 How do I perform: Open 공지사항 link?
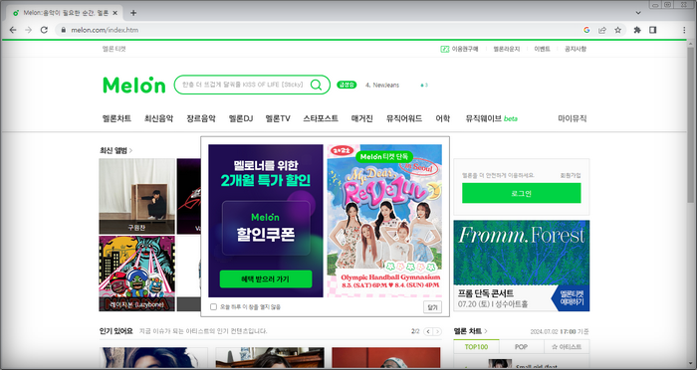(576, 49)
